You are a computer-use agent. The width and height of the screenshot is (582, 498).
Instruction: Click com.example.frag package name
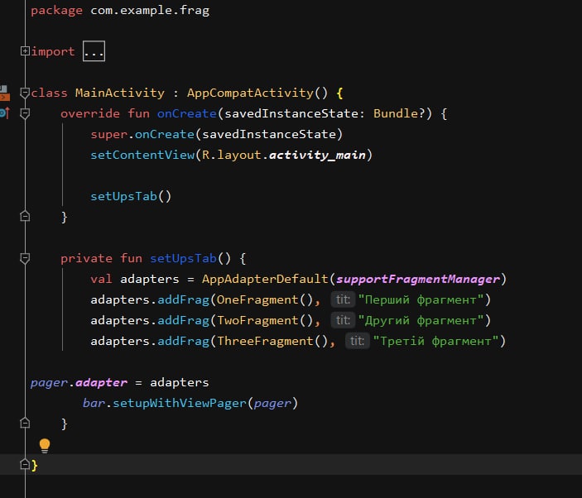[x=150, y=11]
